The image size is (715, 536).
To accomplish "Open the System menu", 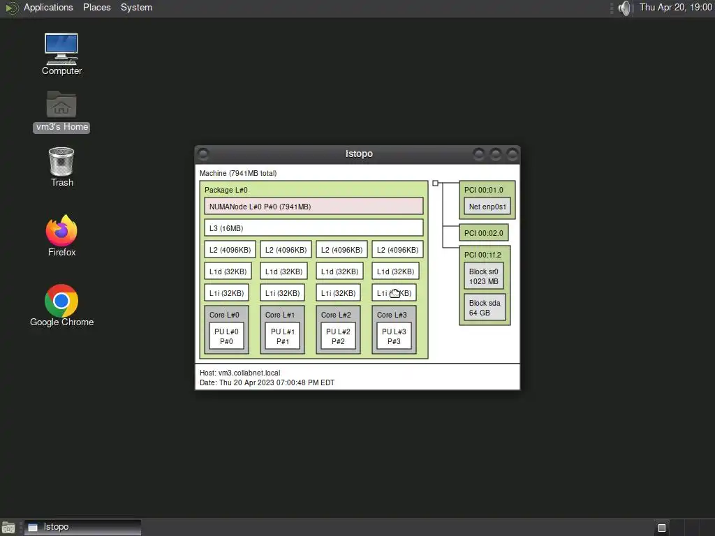I will (x=136, y=7).
